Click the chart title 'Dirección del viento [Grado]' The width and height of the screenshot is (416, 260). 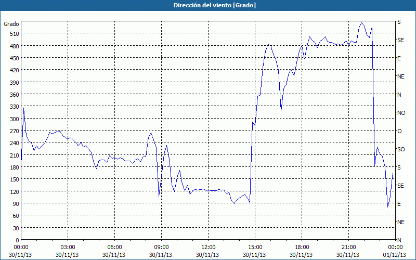click(215, 5)
